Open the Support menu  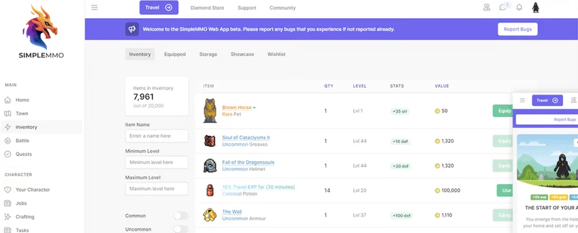pyautogui.click(x=247, y=8)
